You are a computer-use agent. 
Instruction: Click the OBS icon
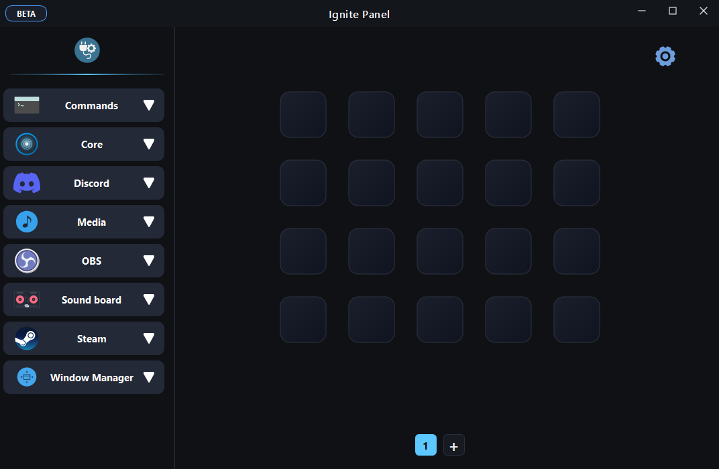coord(27,261)
